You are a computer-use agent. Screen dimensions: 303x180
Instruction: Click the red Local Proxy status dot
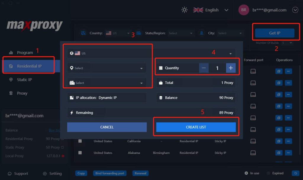(63, 156)
